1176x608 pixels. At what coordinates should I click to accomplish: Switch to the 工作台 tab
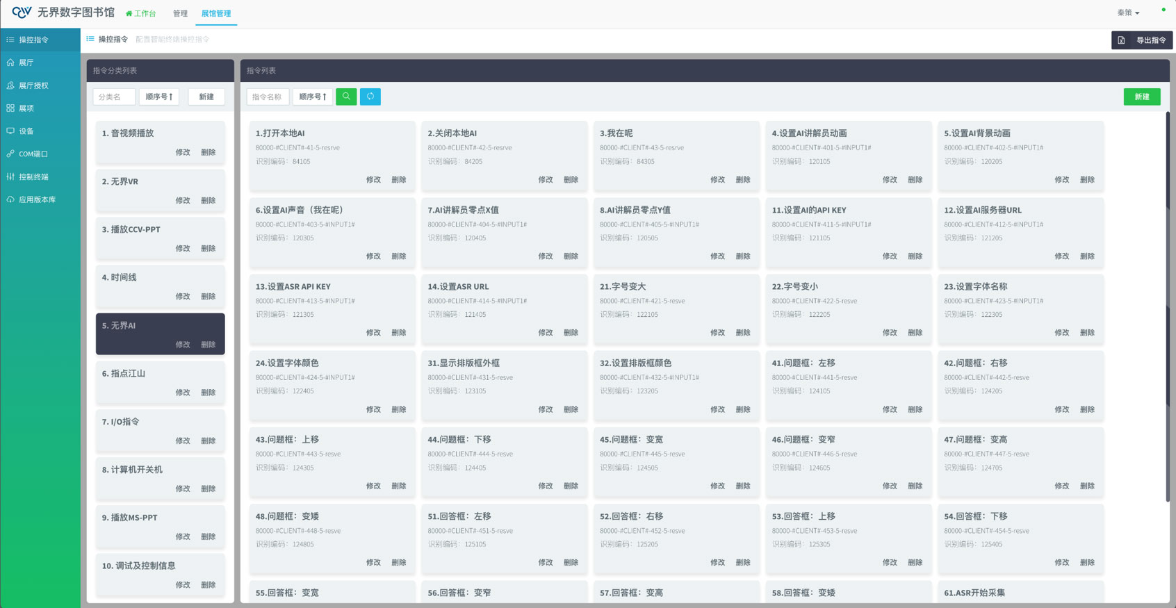coord(141,13)
